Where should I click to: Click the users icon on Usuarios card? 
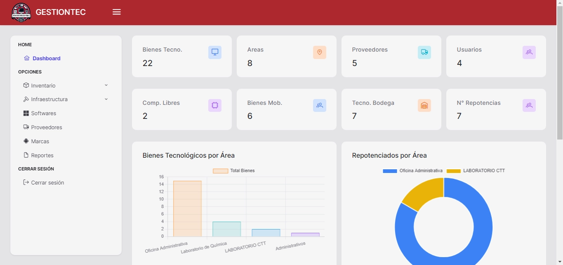[x=529, y=52]
